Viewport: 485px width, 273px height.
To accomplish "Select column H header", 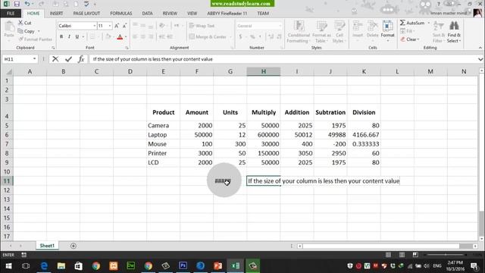I will 264,71.
